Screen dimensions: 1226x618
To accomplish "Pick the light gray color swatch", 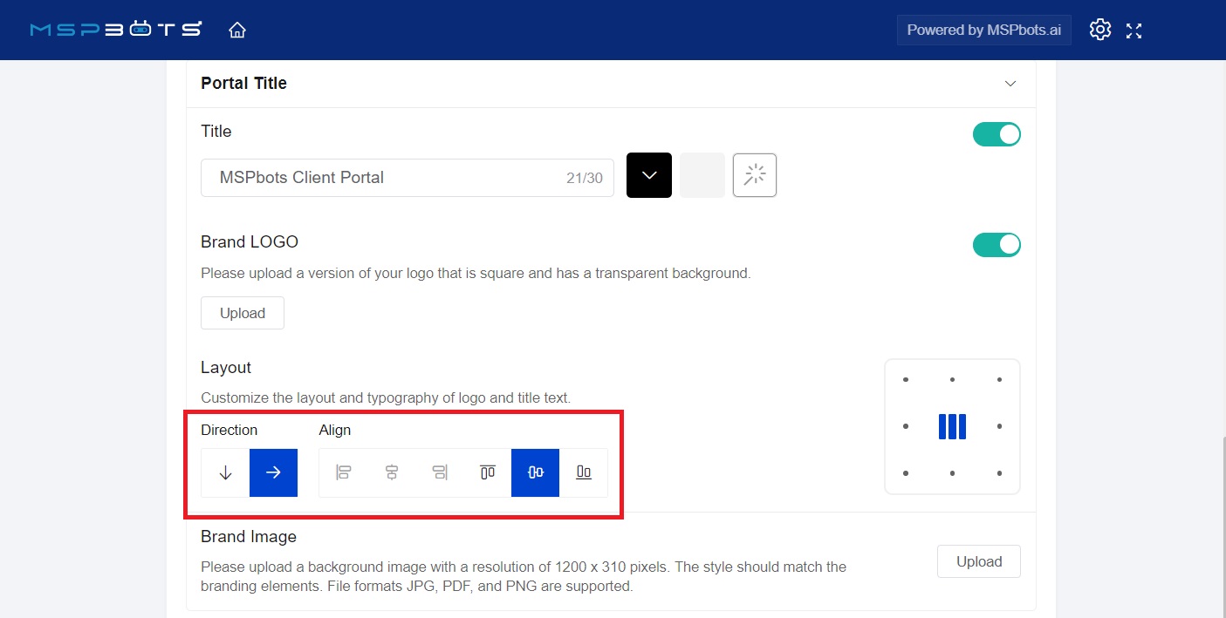I will (702, 175).
